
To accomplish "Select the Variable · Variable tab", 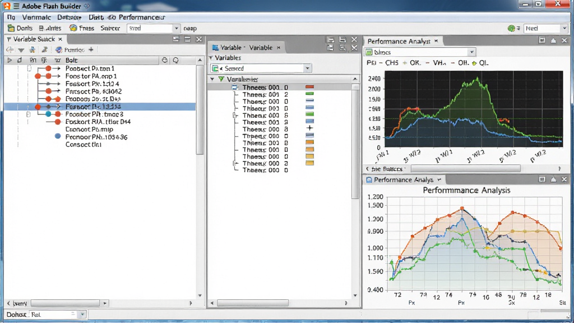I will [x=247, y=48].
